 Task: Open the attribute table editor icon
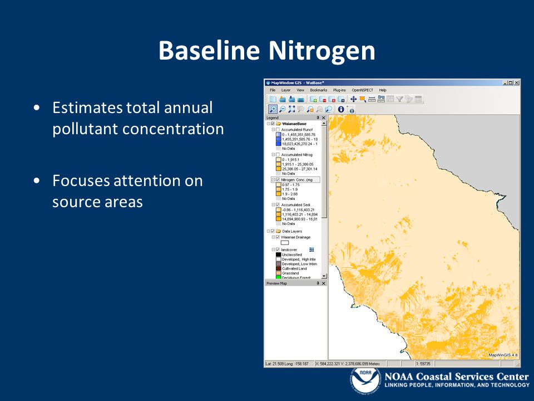tap(390, 99)
